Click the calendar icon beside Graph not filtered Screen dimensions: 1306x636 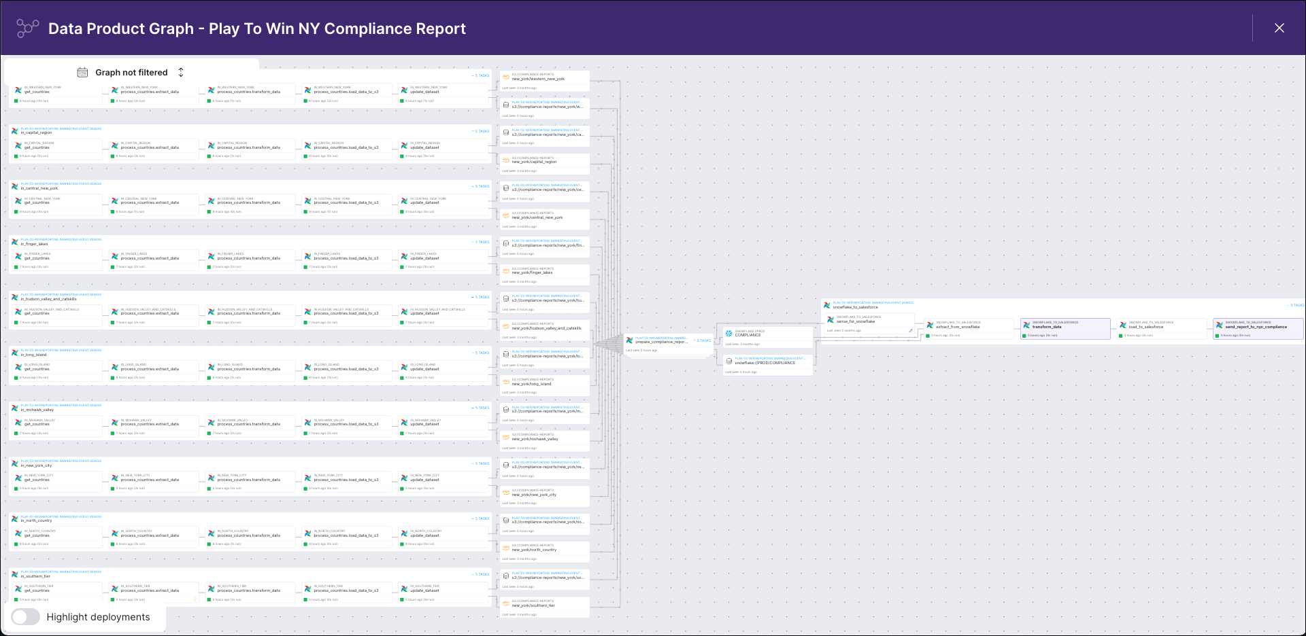point(82,72)
